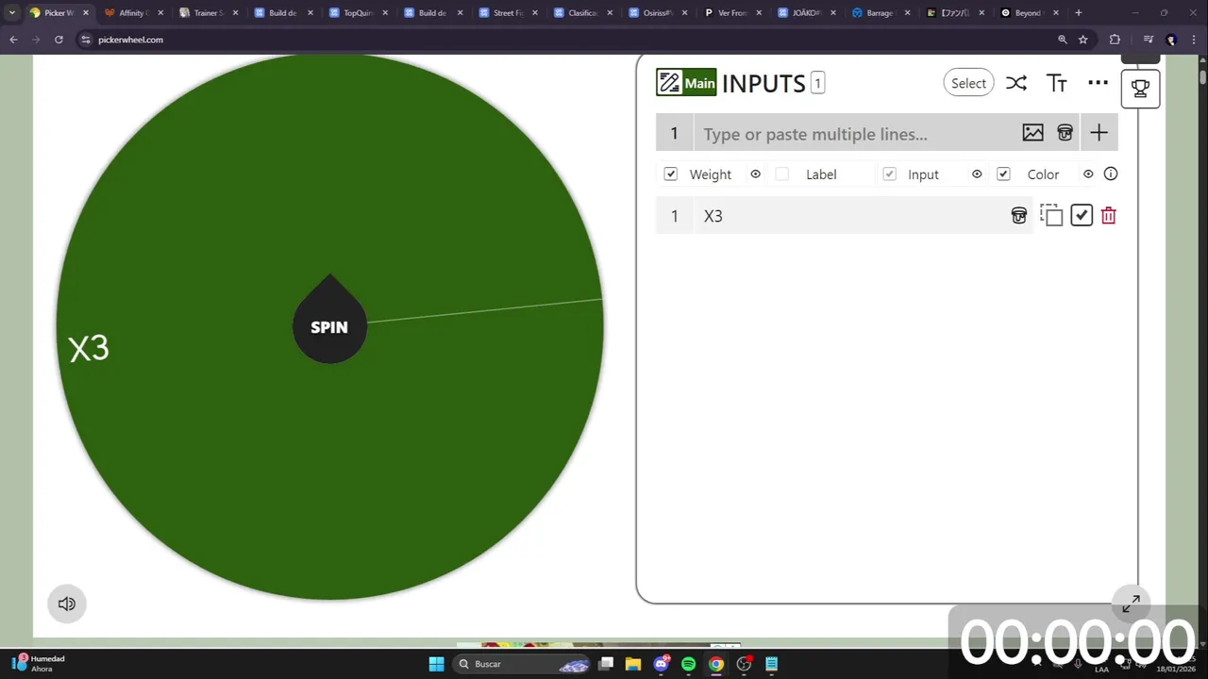
Task: Click the Select button in inputs panel
Action: (x=968, y=83)
